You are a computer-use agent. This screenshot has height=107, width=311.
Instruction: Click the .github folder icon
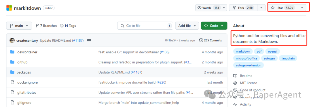click(x=12, y=62)
